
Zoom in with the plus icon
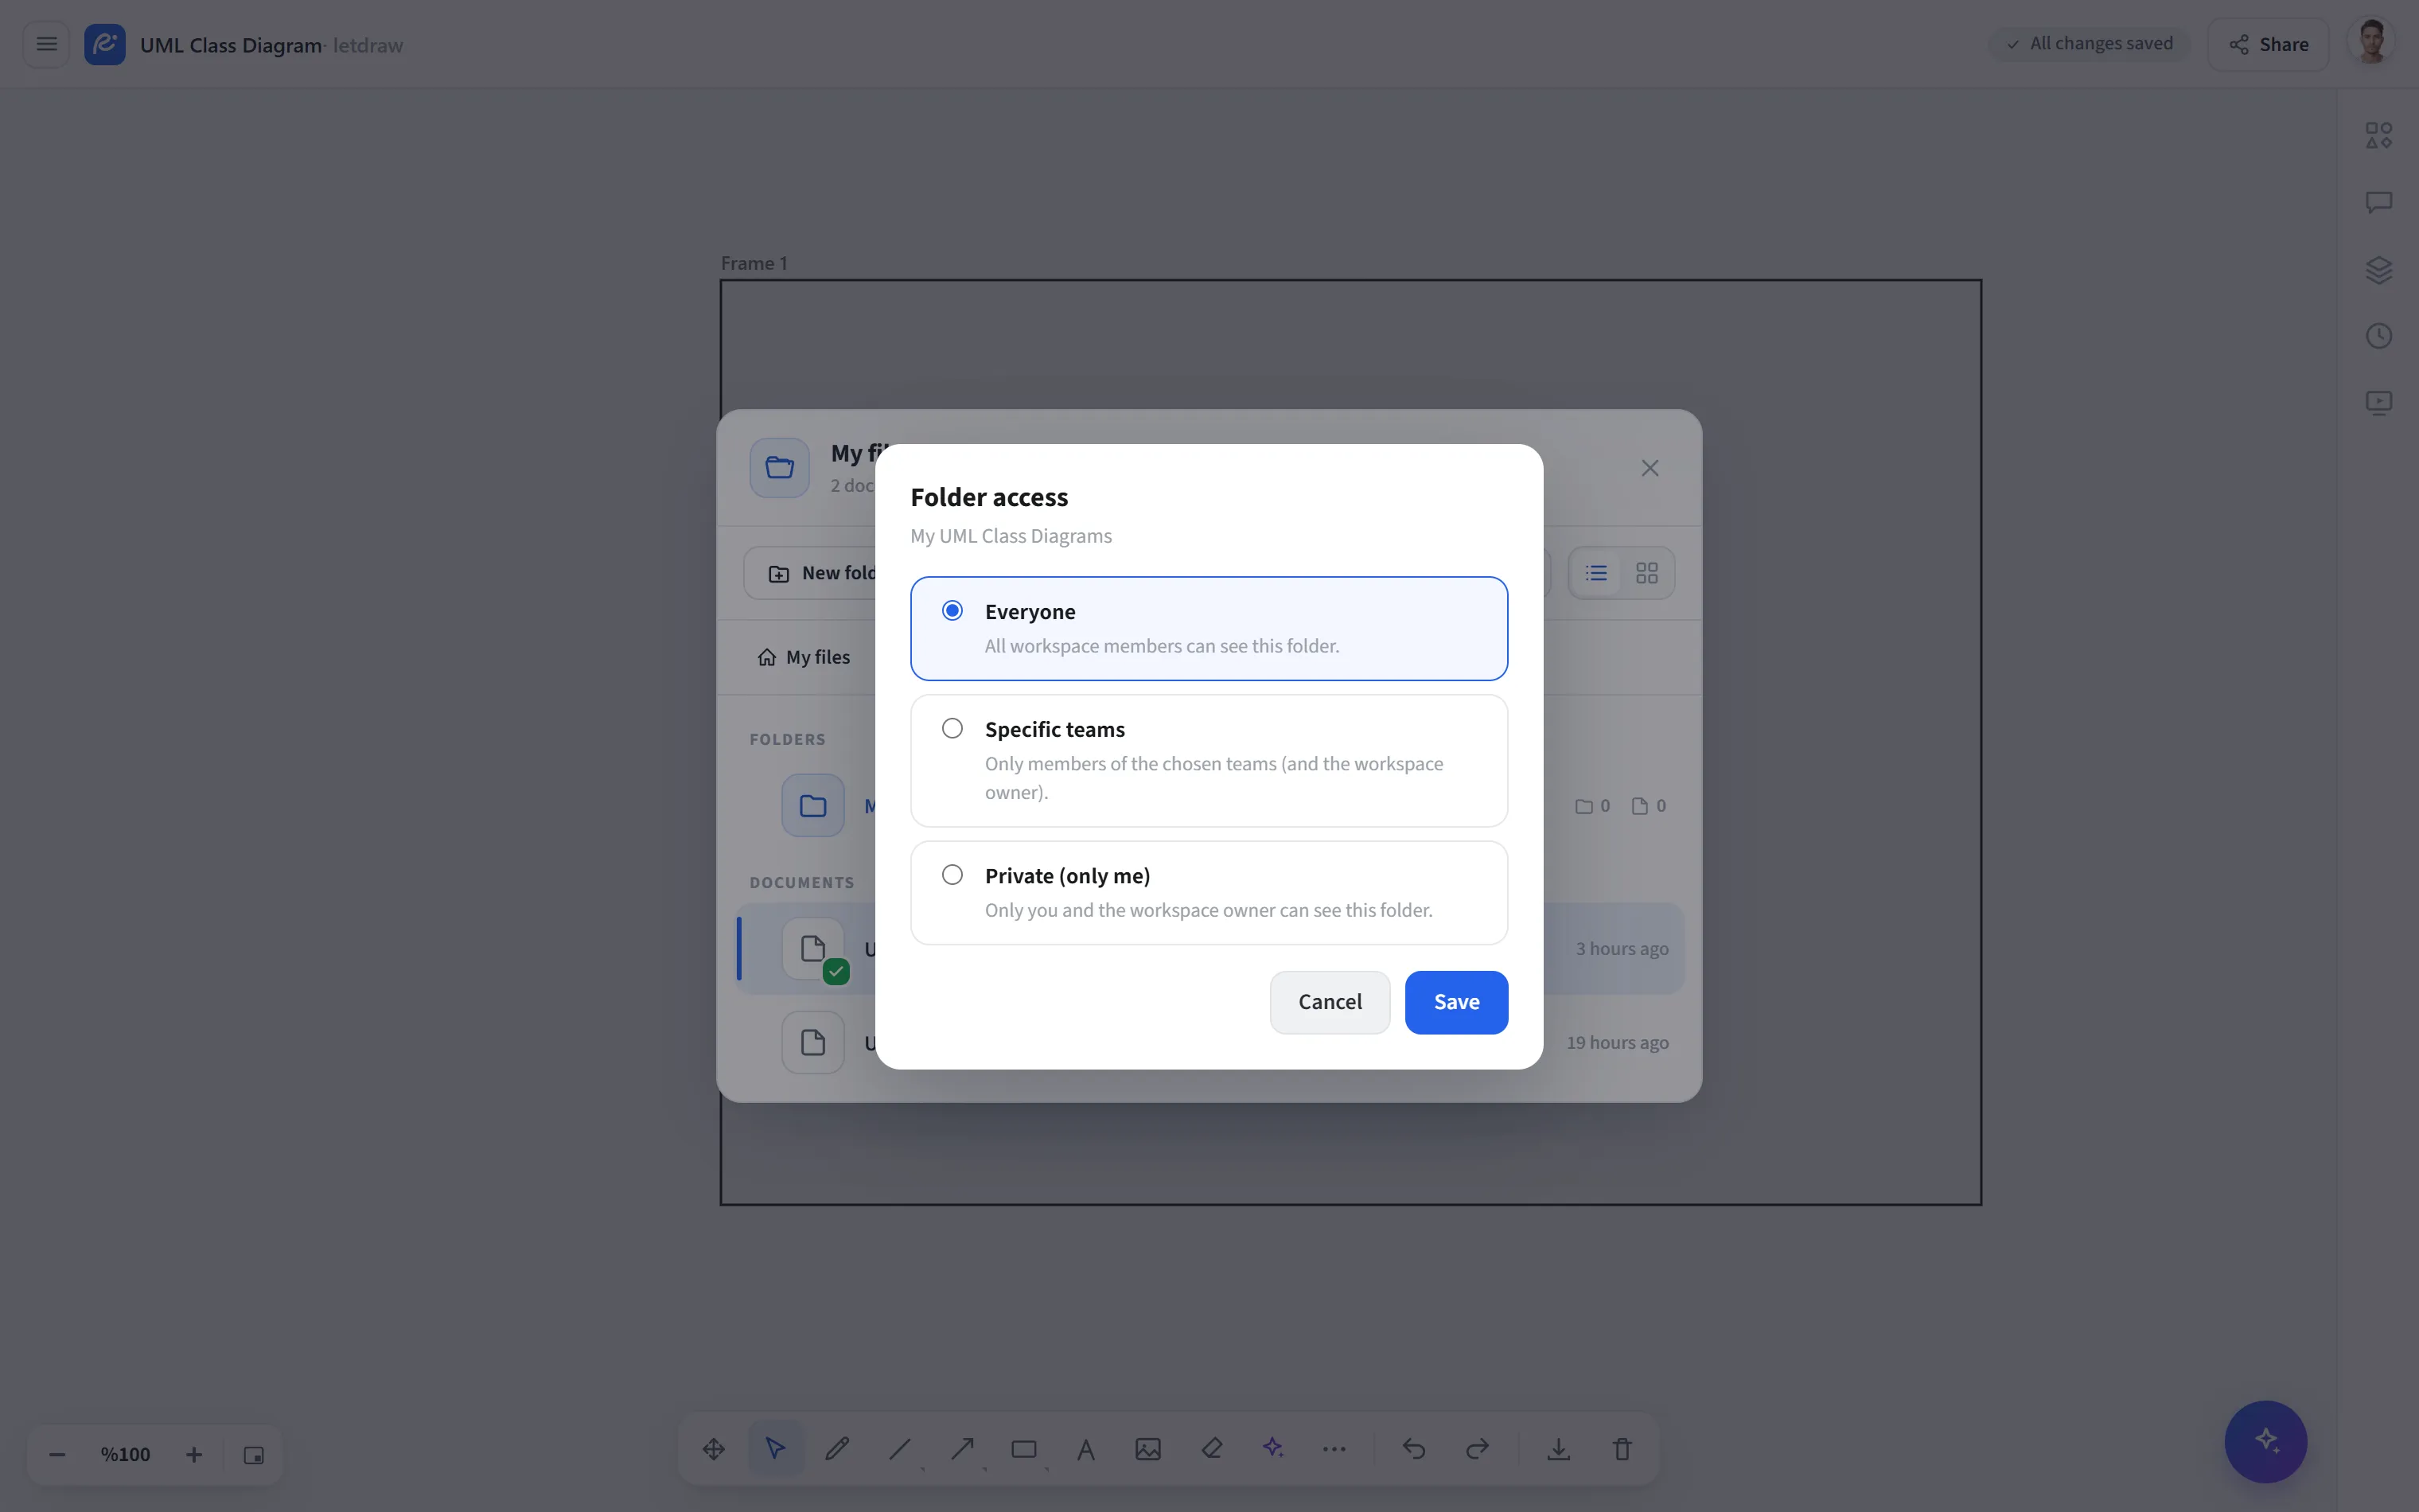[x=194, y=1455]
